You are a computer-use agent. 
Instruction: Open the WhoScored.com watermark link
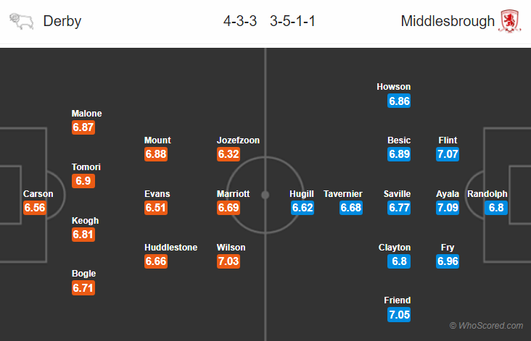[x=486, y=326]
